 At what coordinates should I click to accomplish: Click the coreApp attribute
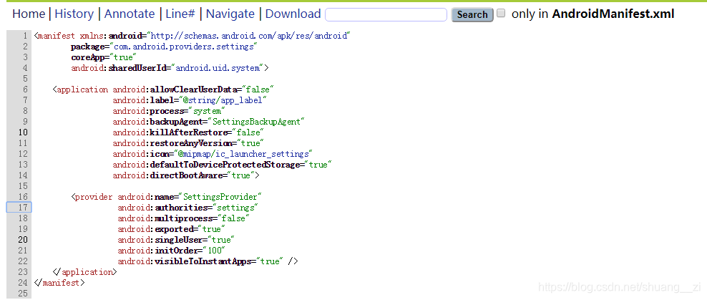coord(88,57)
